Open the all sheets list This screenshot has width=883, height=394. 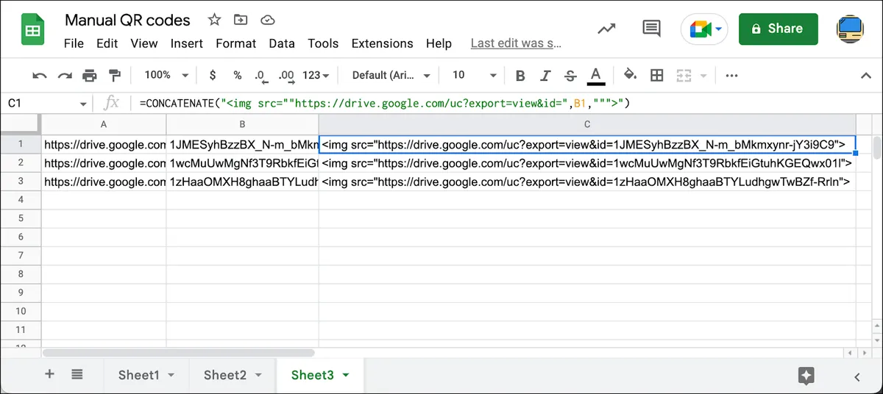(77, 374)
